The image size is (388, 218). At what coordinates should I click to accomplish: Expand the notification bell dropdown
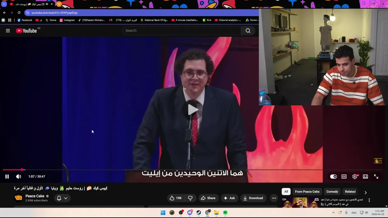click(x=62, y=198)
